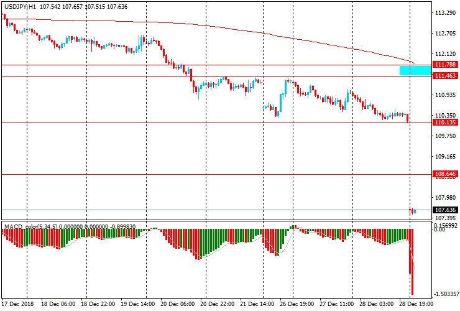This screenshot has height=311, width=460.
Task: Click the 28 Dec 19:00 time label
Action: [416, 304]
